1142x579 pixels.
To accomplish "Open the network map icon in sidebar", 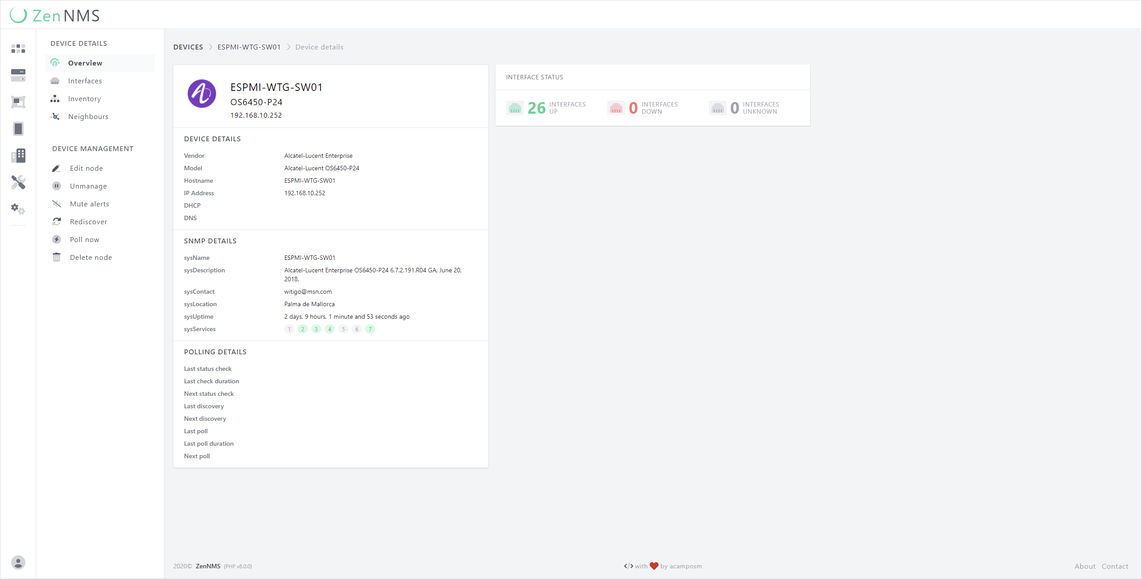I will 18,102.
